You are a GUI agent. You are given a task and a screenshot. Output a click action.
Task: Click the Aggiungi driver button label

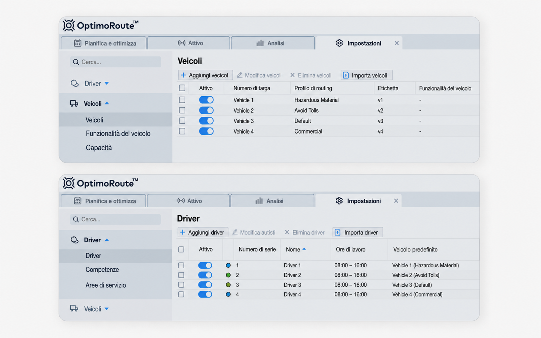click(x=206, y=232)
